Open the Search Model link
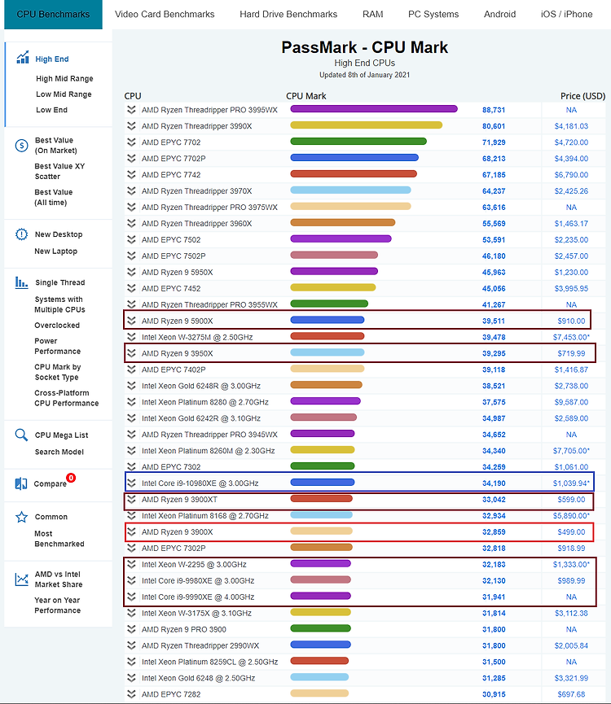This screenshot has height=704, width=611. click(x=59, y=453)
